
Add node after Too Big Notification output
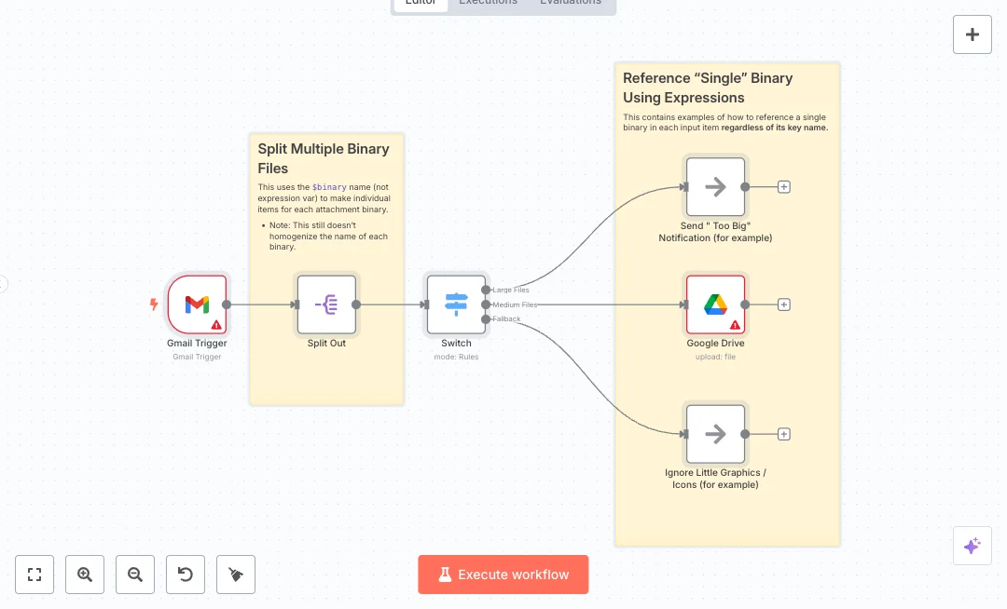point(784,186)
